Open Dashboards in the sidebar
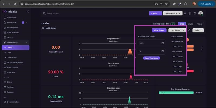216x108 pixels. coord(12,18)
